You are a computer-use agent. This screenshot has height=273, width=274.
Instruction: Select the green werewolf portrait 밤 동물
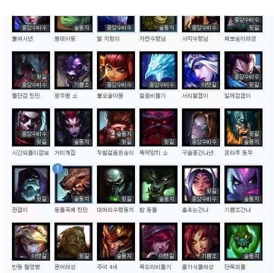pyautogui.click(x=158, y=185)
